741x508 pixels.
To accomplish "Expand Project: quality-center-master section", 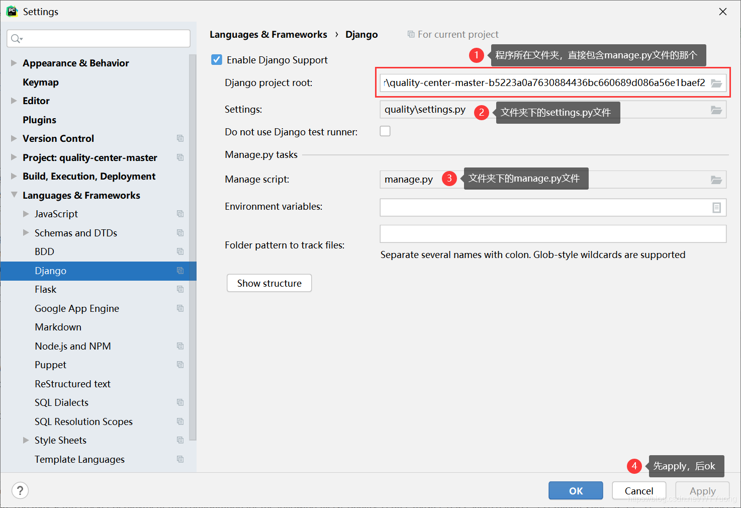I will coord(14,157).
